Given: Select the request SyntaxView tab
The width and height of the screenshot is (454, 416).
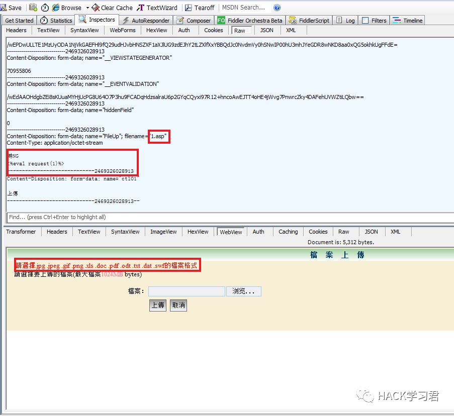Looking at the screenshot, I should click(84, 30).
